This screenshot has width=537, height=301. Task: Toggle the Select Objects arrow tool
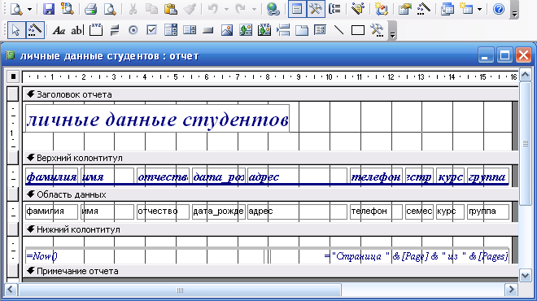coord(15,30)
